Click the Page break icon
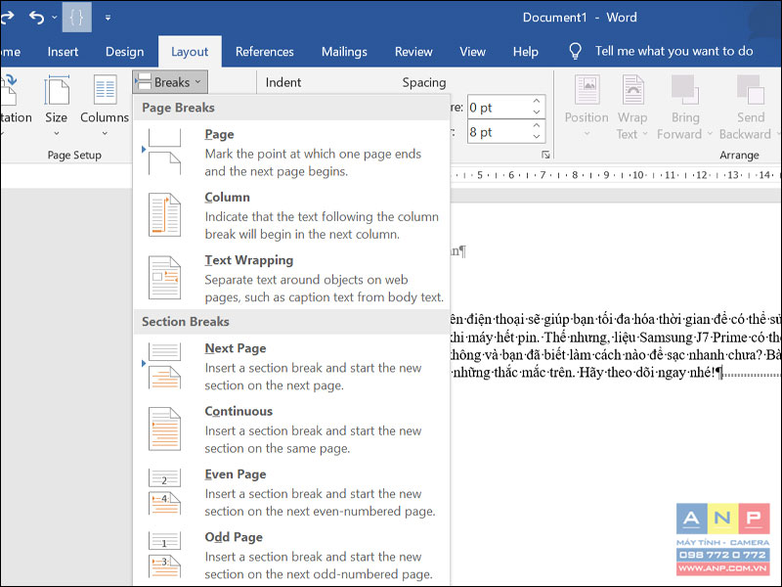 point(164,152)
